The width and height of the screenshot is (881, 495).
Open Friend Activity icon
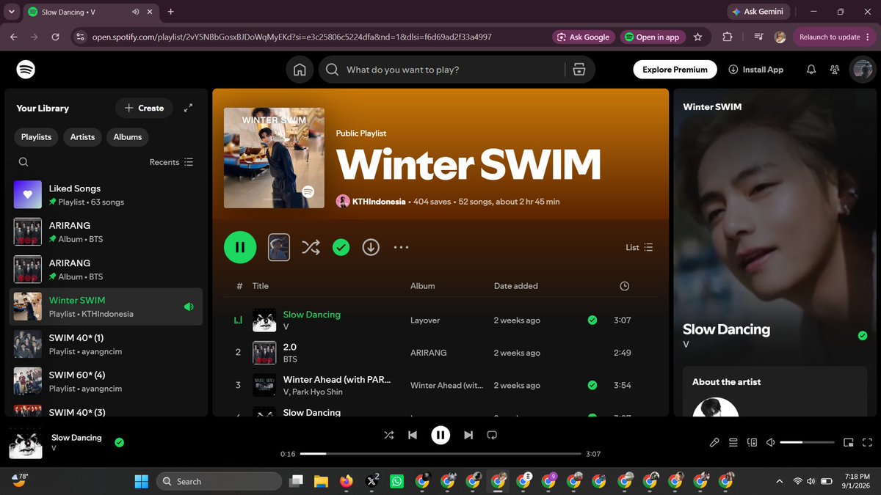[x=835, y=70]
